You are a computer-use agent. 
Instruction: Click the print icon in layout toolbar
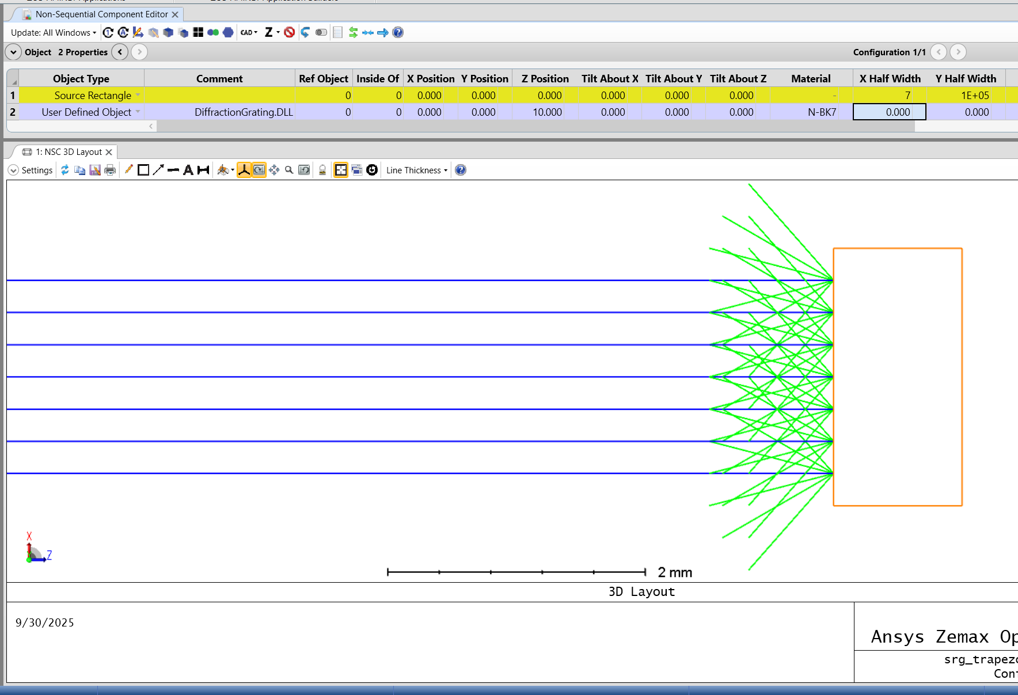tap(110, 170)
